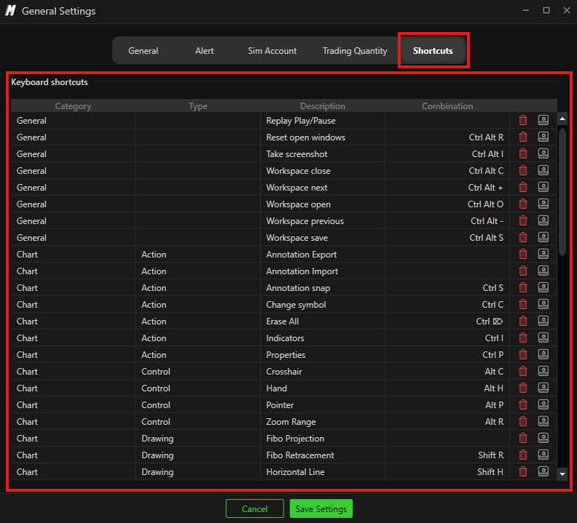Record new key for Take screenshot

(543, 153)
